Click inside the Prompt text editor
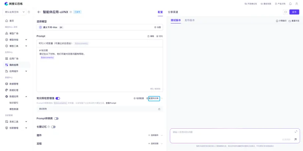The image size is (303, 151). tap(100, 69)
